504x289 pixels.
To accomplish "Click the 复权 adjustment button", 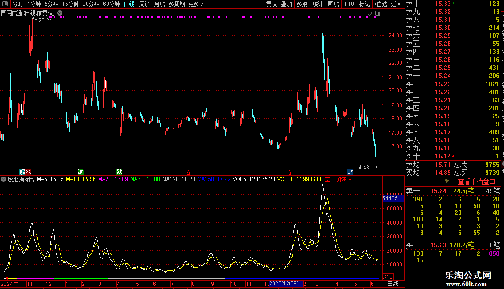I will point(271,4).
